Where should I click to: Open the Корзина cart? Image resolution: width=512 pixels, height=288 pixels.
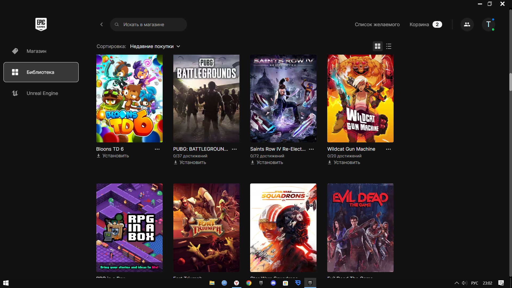click(x=426, y=25)
